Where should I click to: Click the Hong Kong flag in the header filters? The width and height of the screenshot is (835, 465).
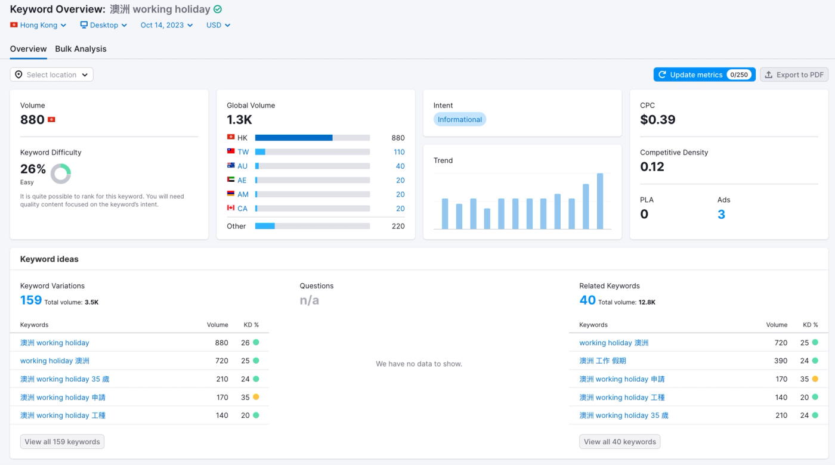click(14, 25)
